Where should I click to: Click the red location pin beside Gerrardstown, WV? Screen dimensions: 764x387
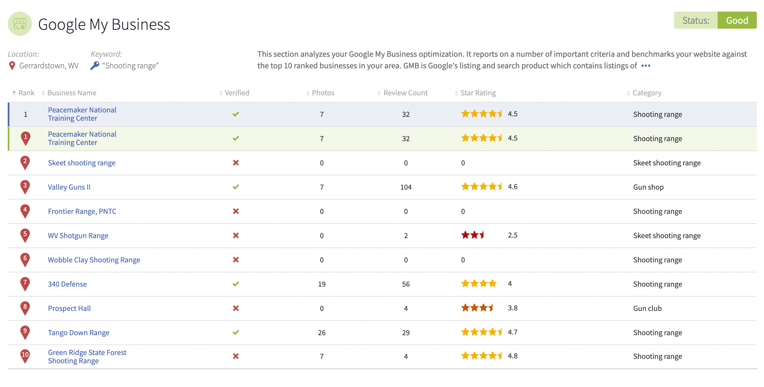(x=12, y=66)
